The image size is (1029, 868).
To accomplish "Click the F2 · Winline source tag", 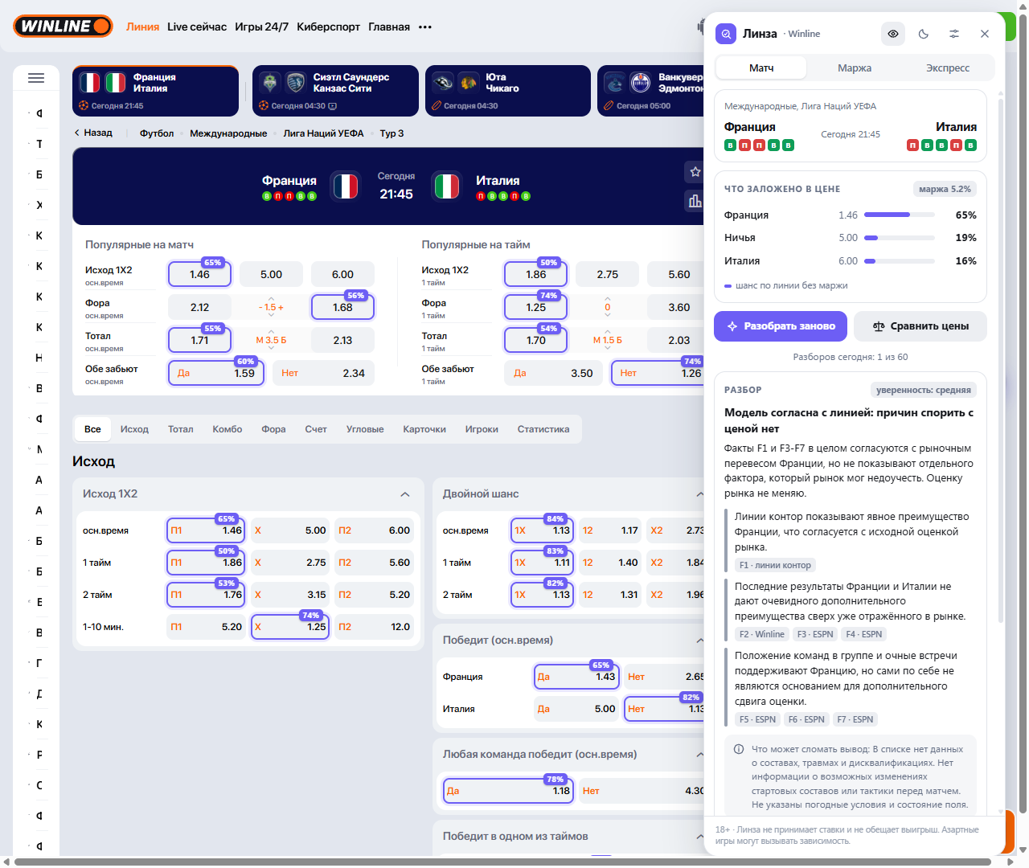I will tap(762, 634).
